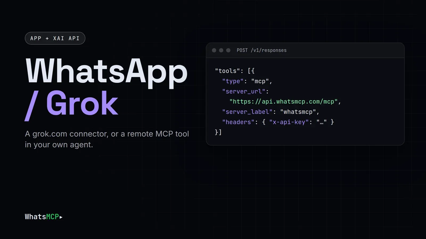Click the play triangle after WhatsMCP logo
Image resolution: width=426 pixels, height=239 pixels.
[61, 217]
